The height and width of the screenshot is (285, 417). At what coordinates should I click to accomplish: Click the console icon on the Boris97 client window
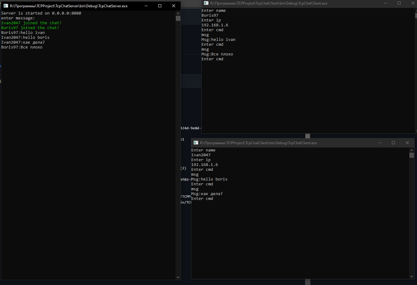click(x=207, y=3)
